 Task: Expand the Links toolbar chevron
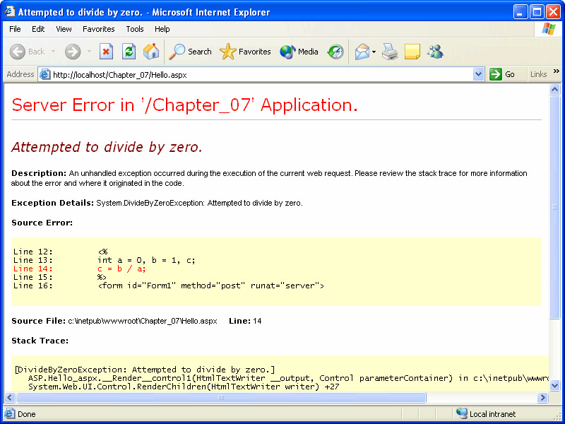556,71
